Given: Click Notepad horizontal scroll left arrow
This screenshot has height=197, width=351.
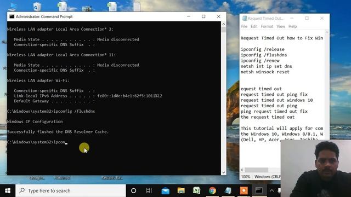Looking at the screenshot, I should click(x=242, y=170).
